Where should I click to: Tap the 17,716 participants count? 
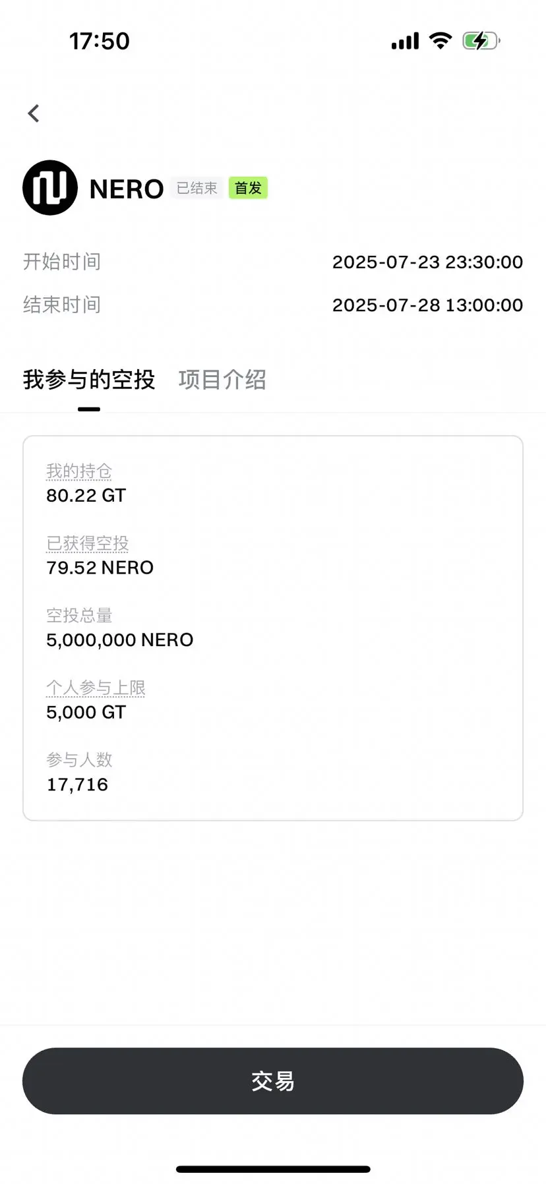click(77, 784)
